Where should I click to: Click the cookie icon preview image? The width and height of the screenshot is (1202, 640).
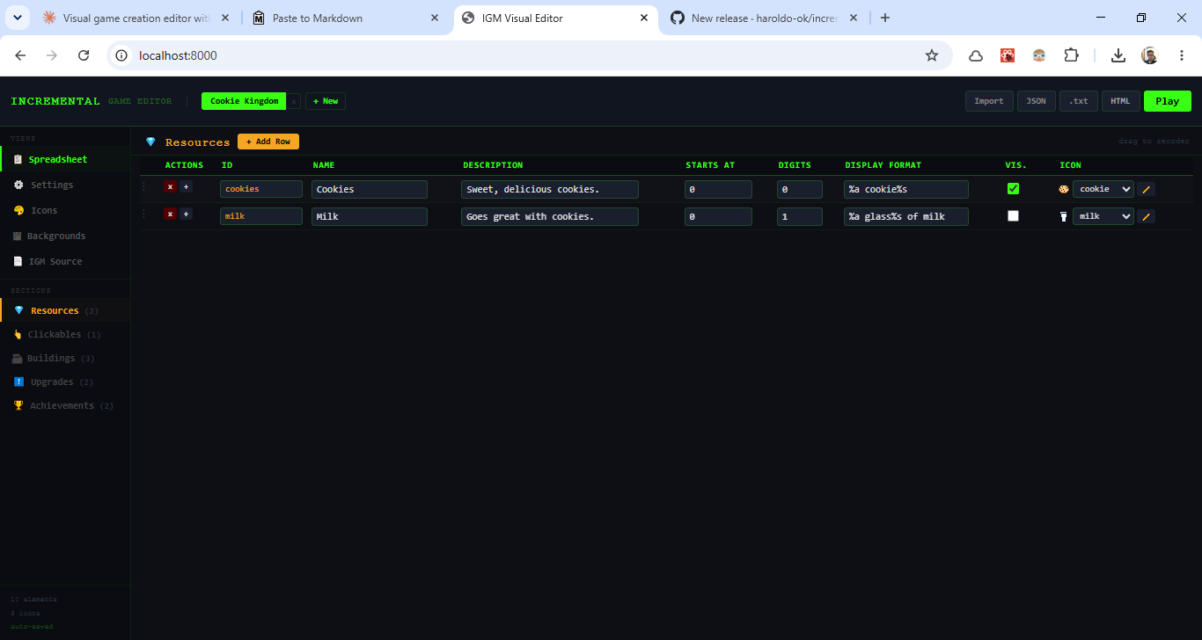1063,189
